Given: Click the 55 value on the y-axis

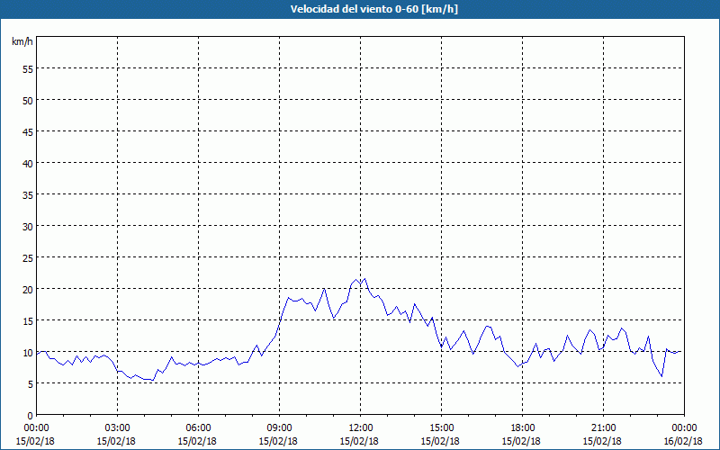Looking at the screenshot, I should (28, 69).
